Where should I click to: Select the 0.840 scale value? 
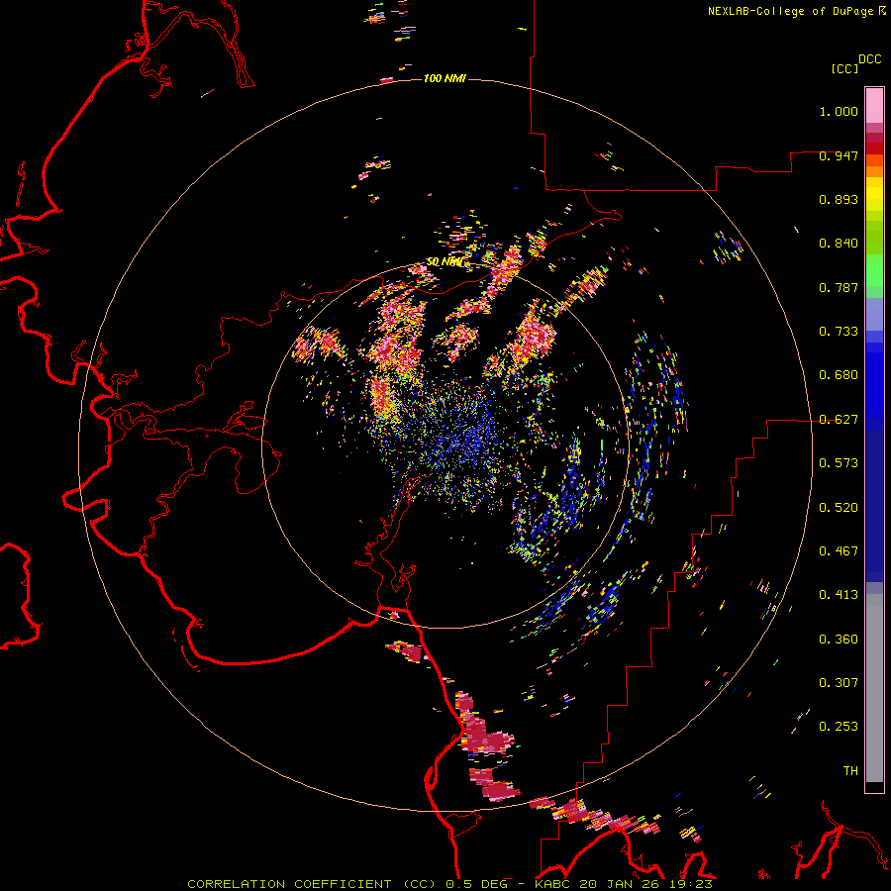[839, 244]
